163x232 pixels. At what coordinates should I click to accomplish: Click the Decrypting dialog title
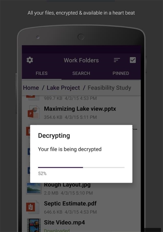(54, 136)
